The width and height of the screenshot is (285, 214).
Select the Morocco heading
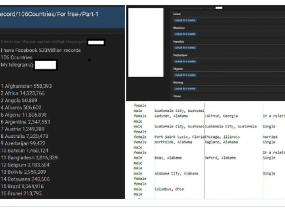179,28
